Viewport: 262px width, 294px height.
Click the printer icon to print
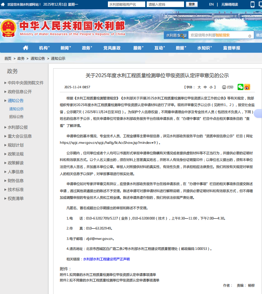(x=224, y=87)
